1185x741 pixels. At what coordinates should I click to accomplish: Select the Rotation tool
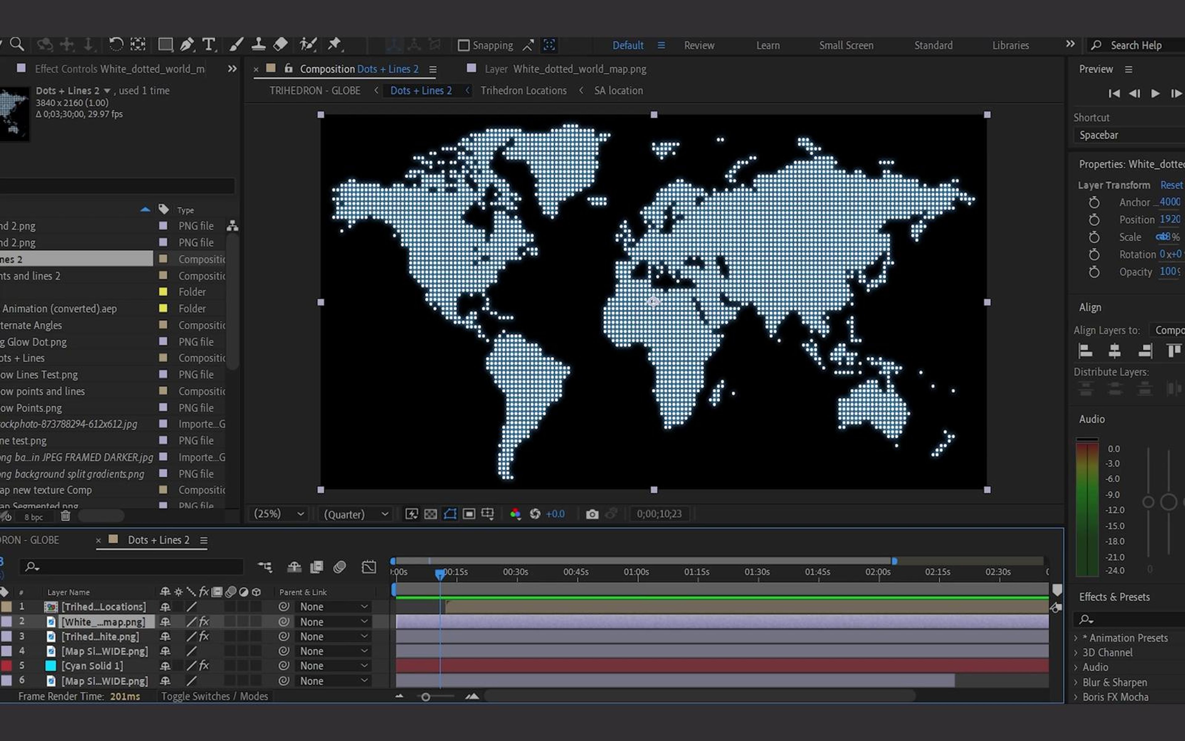(115, 44)
